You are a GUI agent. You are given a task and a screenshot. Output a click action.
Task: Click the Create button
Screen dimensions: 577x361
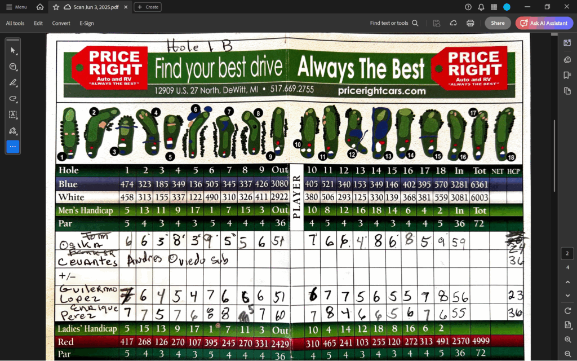tap(148, 7)
